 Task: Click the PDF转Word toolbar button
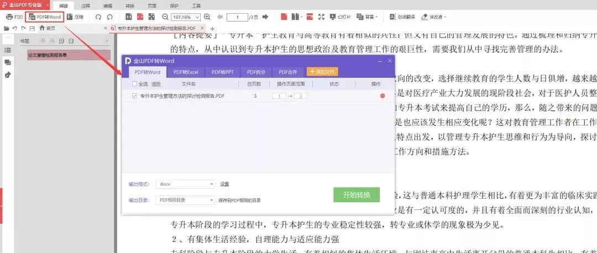(45, 17)
